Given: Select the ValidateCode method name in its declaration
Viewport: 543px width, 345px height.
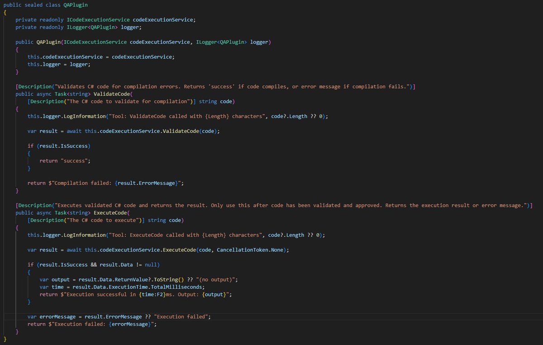Looking at the screenshot, I should point(111,94).
